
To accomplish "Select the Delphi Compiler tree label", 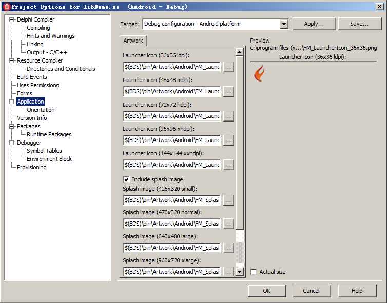I will [x=35, y=19].
